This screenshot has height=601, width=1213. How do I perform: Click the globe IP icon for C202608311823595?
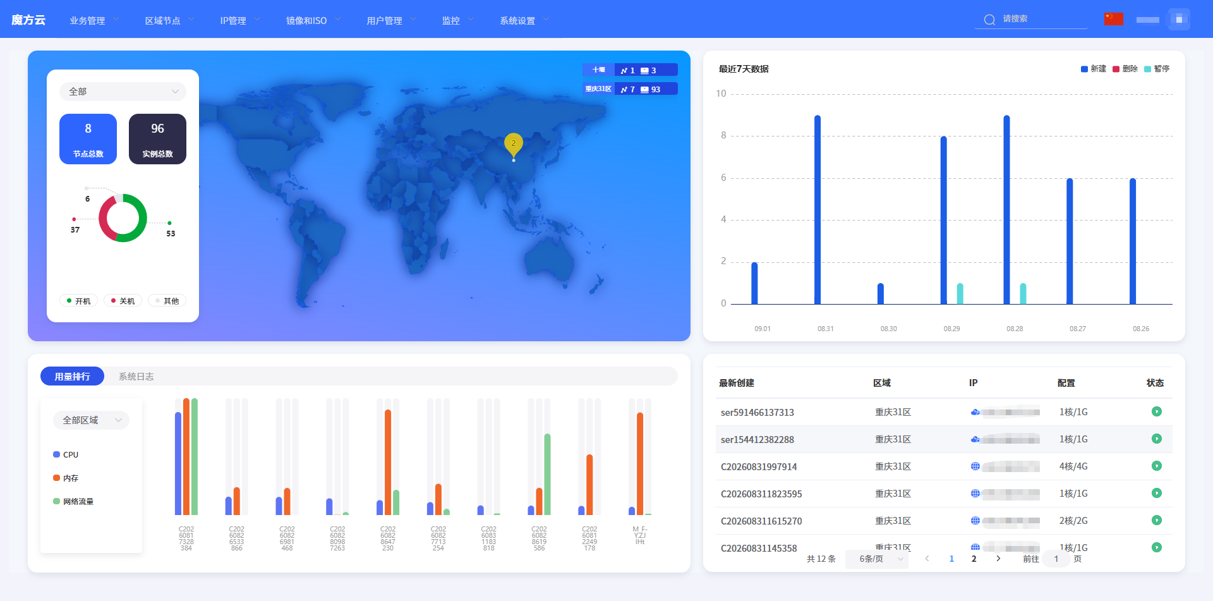975,494
